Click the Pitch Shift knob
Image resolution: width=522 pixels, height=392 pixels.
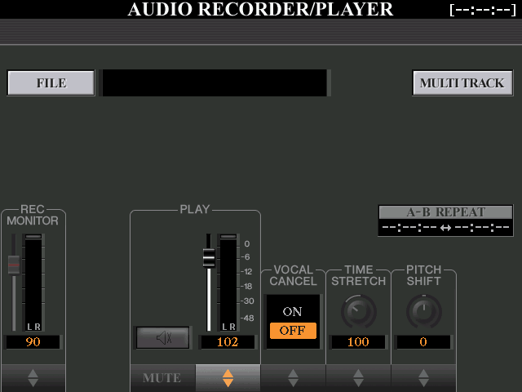point(423,311)
